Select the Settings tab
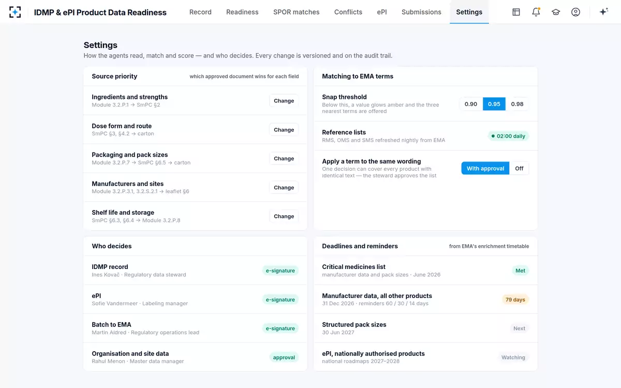This screenshot has height=388, width=621. (469, 12)
